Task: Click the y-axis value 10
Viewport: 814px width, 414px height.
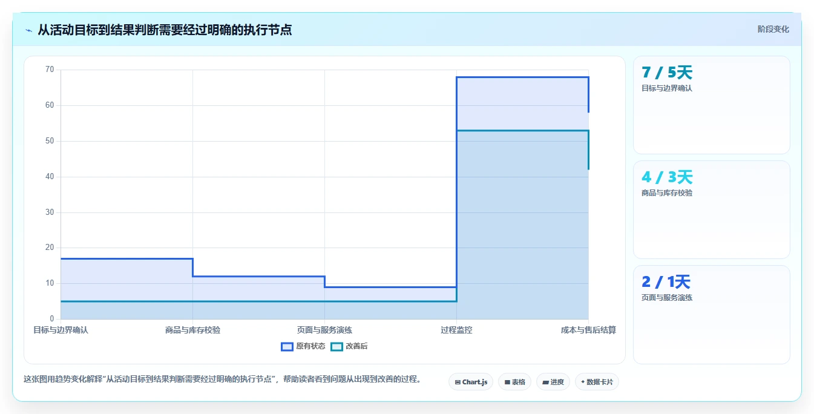Action: click(50, 283)
